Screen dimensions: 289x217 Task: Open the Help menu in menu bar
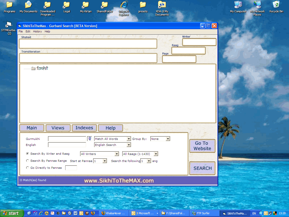pos(47,32)
